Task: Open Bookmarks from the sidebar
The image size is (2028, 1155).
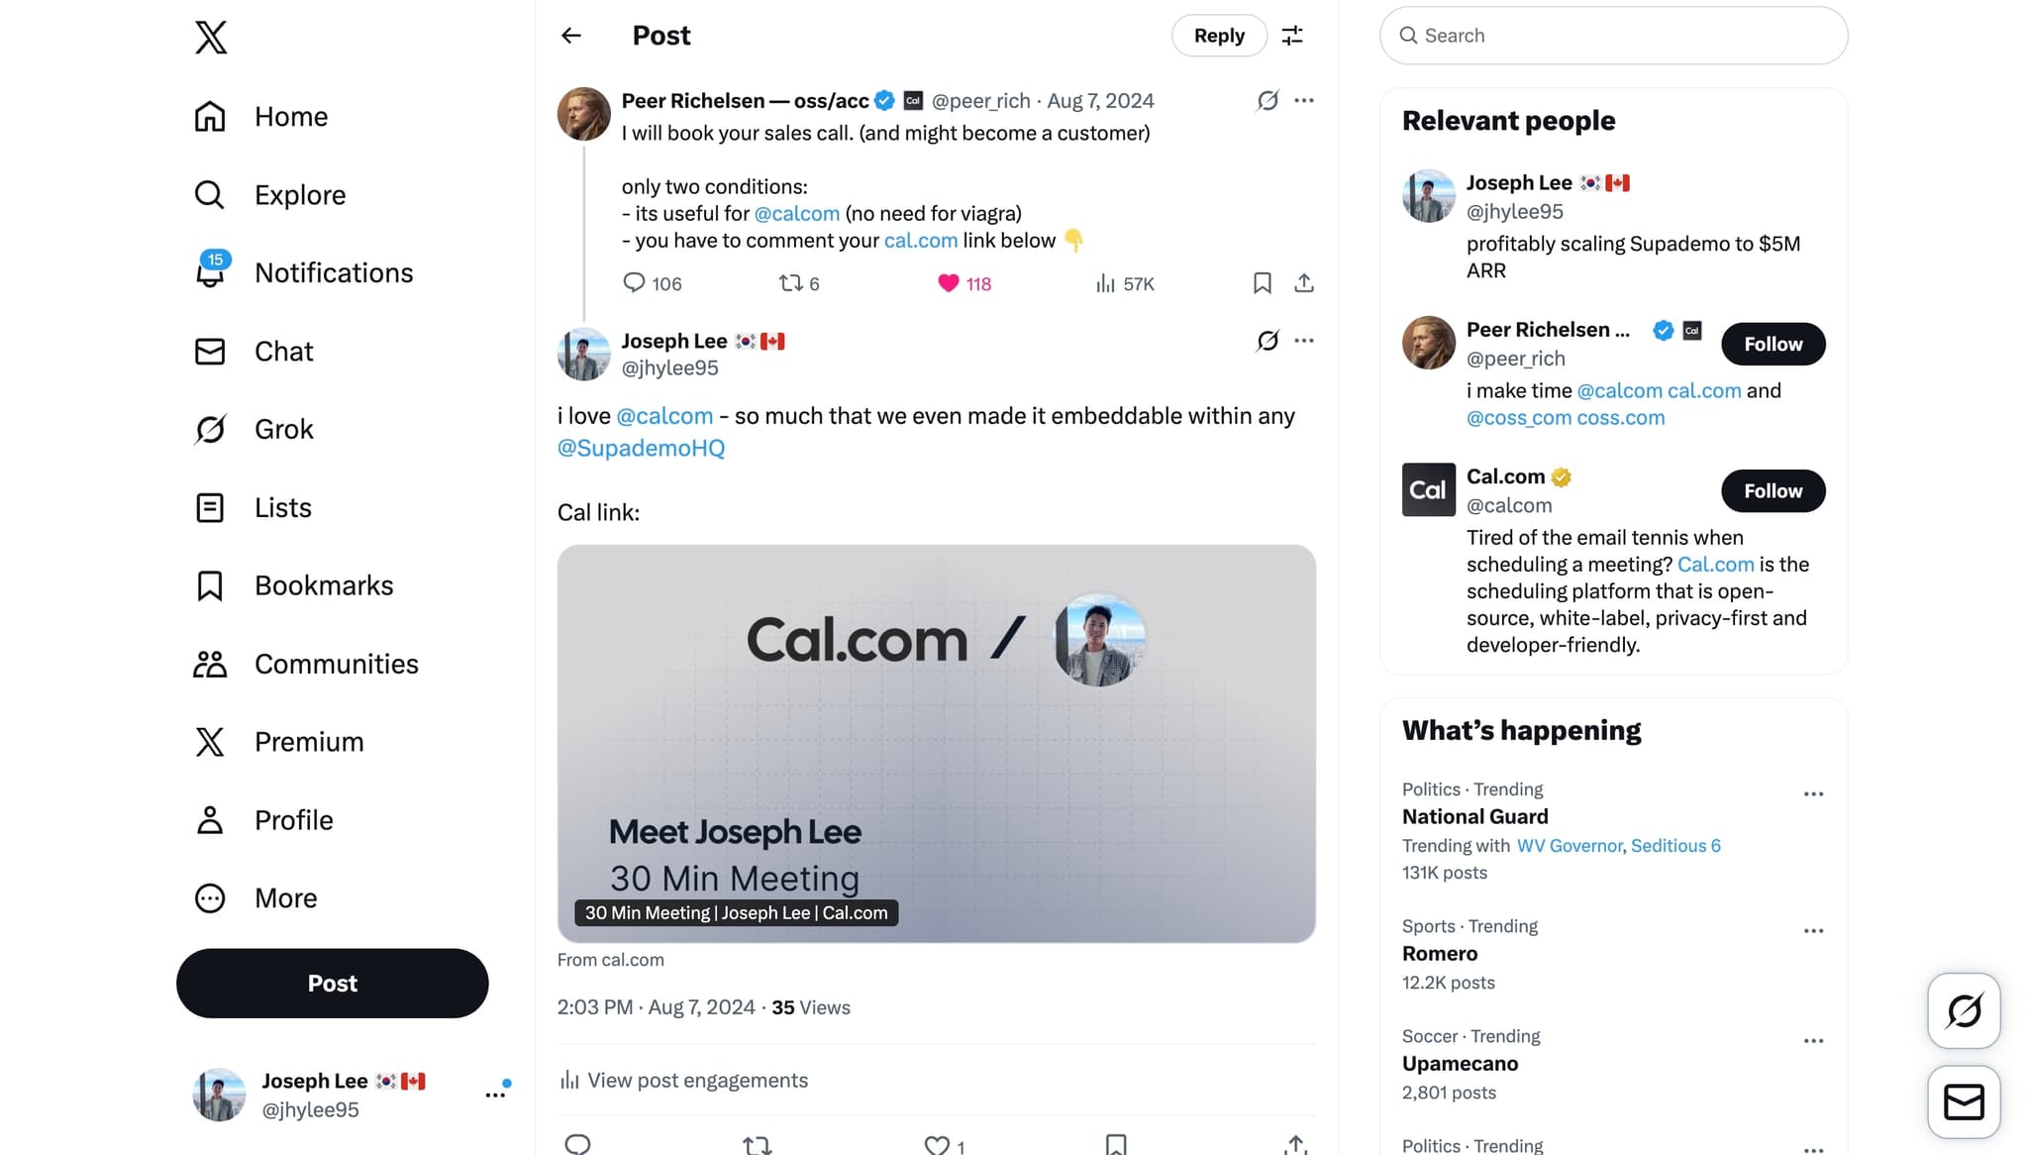Action: tap(323, 585)
